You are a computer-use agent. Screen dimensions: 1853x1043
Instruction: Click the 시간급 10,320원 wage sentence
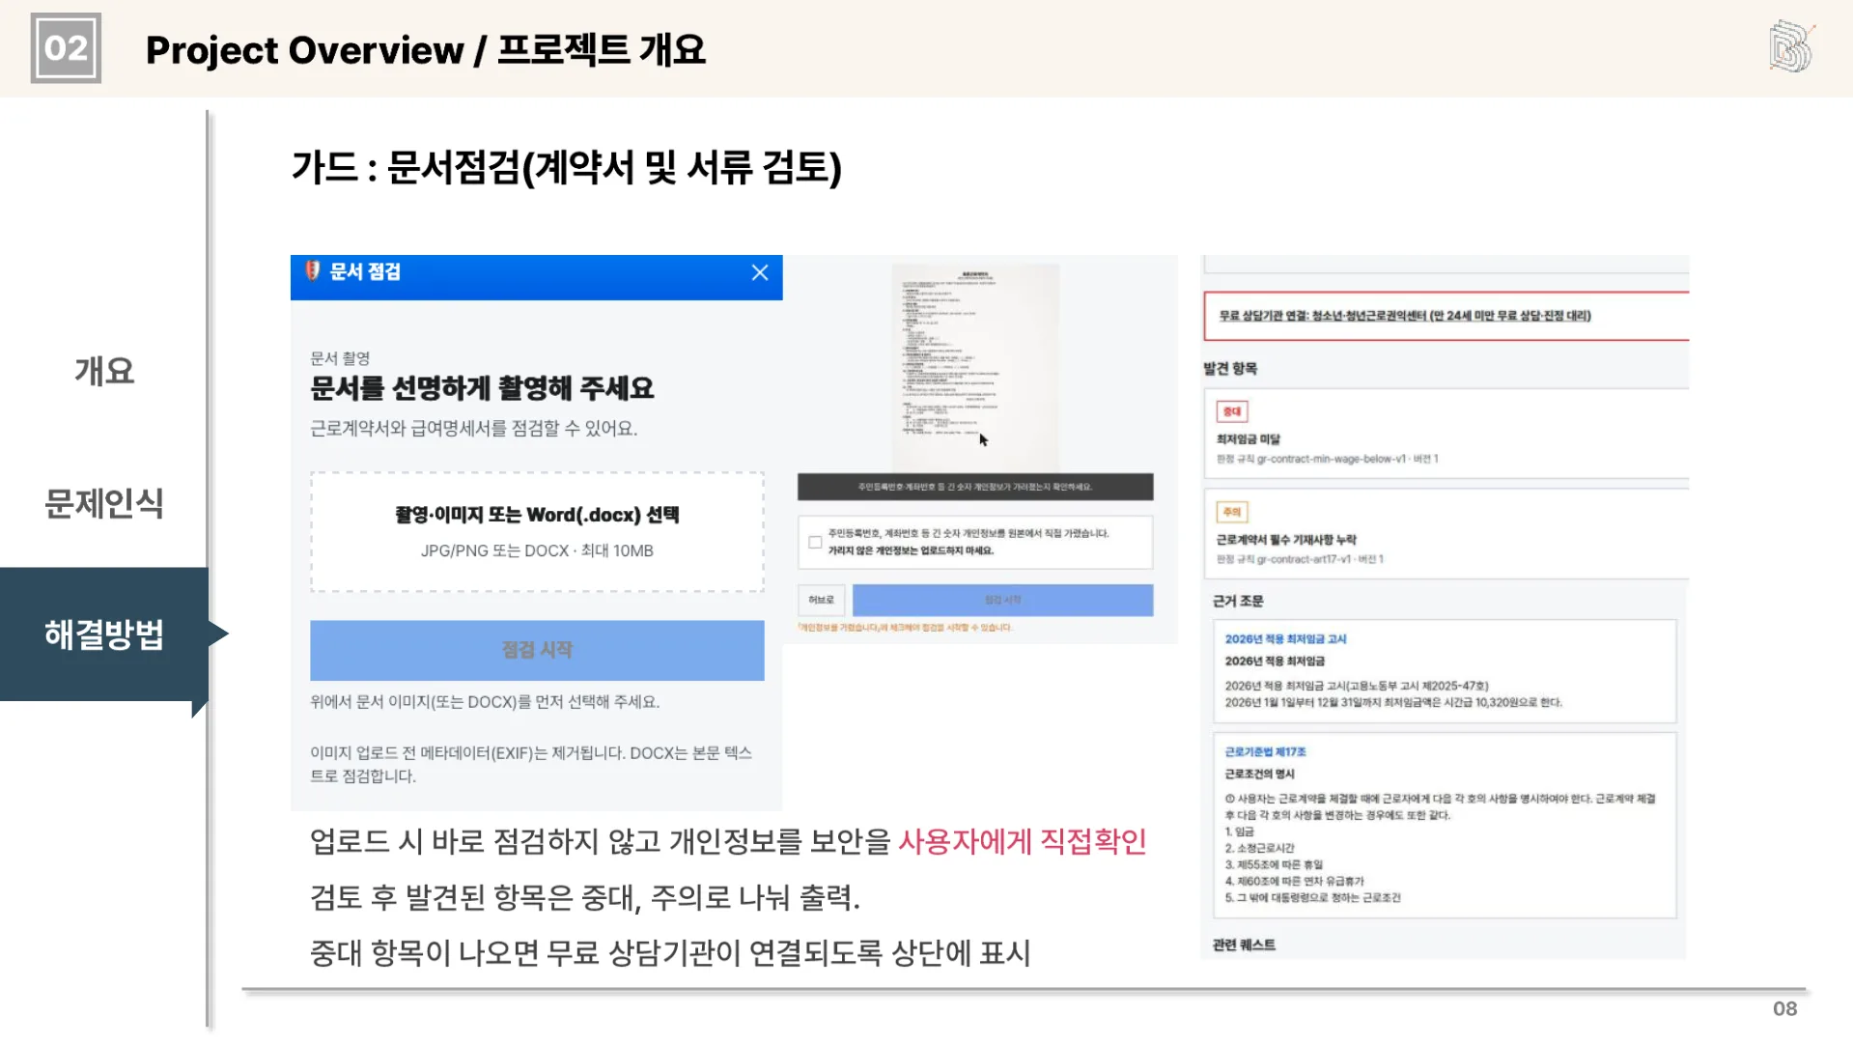(x=1393, y=703)
